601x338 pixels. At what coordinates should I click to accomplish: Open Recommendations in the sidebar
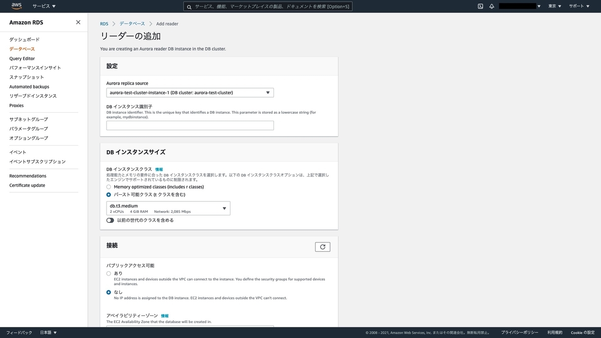click(x=28, y=176)
